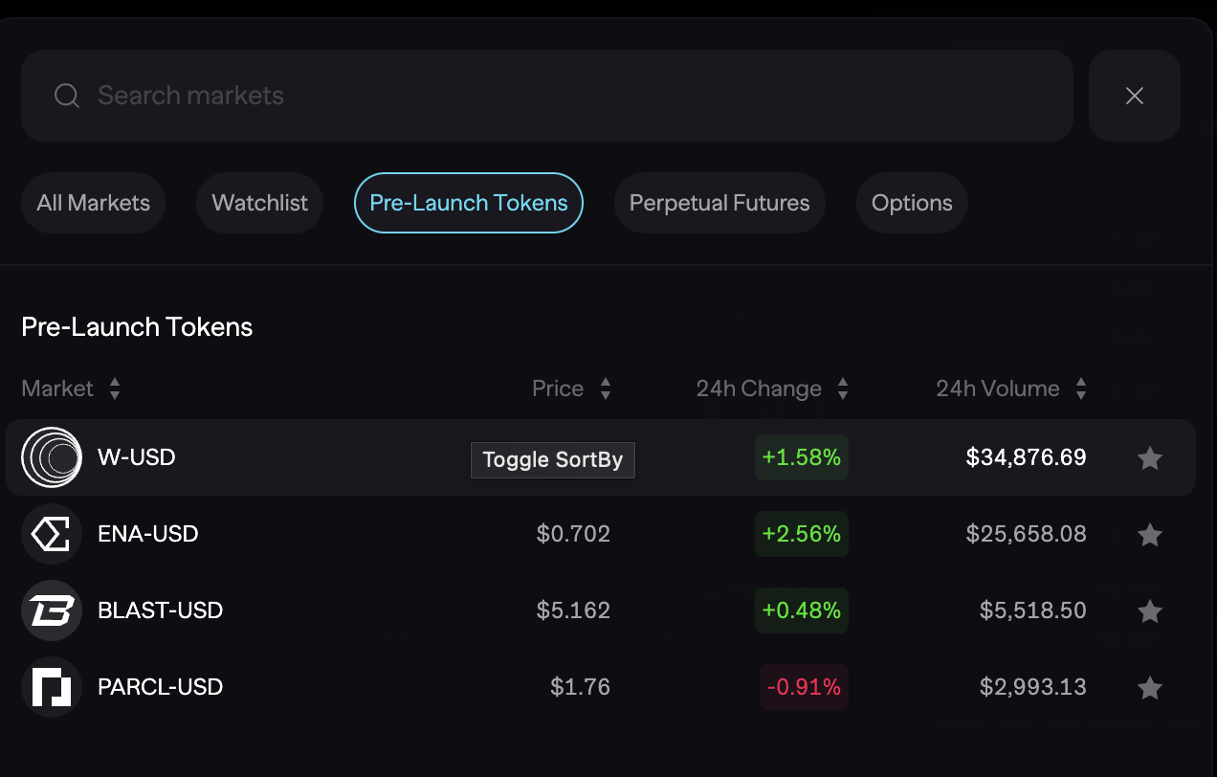Sort by Market column arrows
The width and height of the screenshot is (1217, 777).
point(115,388)
